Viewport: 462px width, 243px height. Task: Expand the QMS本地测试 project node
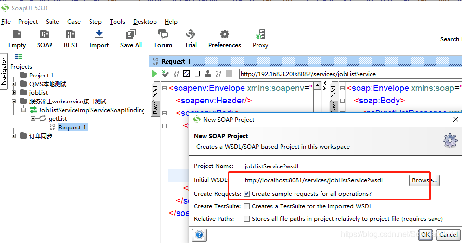[13, 84]
